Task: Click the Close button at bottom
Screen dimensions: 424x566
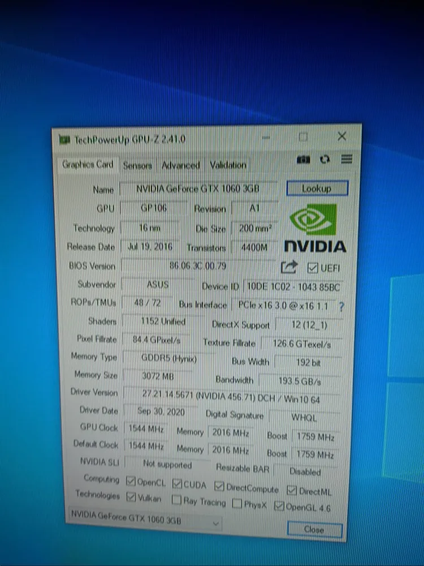Action: [314, 530]
